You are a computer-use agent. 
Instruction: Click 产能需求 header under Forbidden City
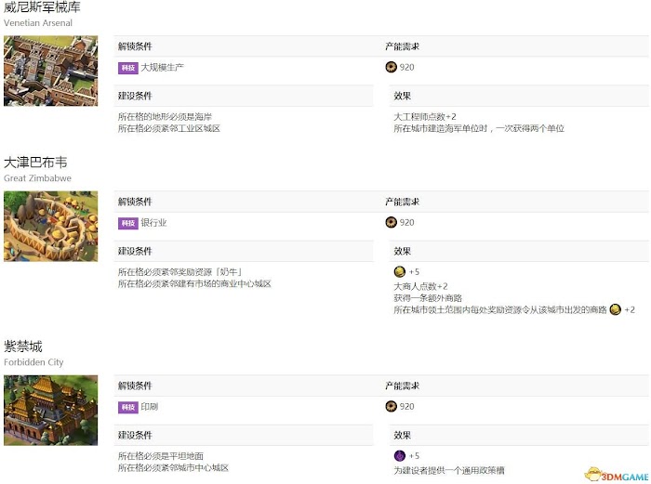coord(403,386)
